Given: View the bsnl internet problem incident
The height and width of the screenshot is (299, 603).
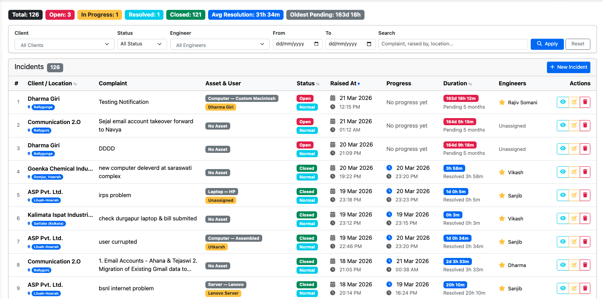Looking at the screenshot, I should click(563, 288).
